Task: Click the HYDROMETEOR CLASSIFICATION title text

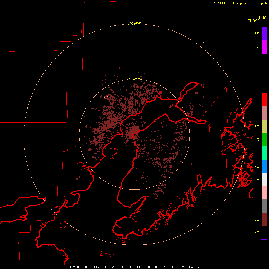Action: click(105, 267)
